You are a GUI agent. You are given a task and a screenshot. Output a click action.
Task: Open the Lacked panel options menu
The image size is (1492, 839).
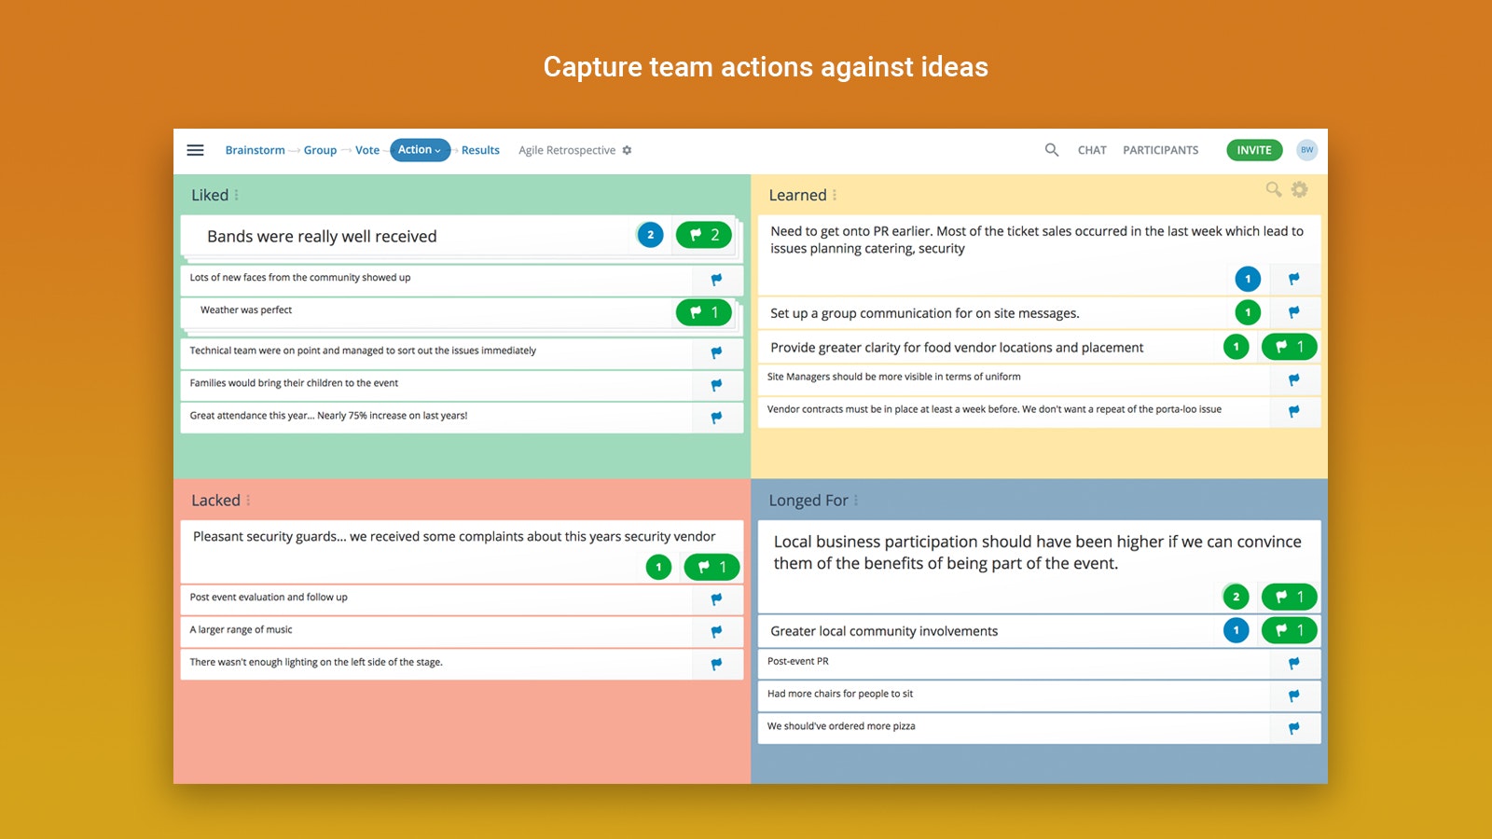[x=248, y=501]
